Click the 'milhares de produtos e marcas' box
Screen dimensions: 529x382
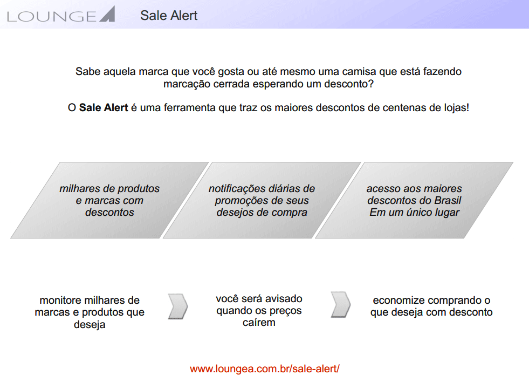tap(109, 201)
